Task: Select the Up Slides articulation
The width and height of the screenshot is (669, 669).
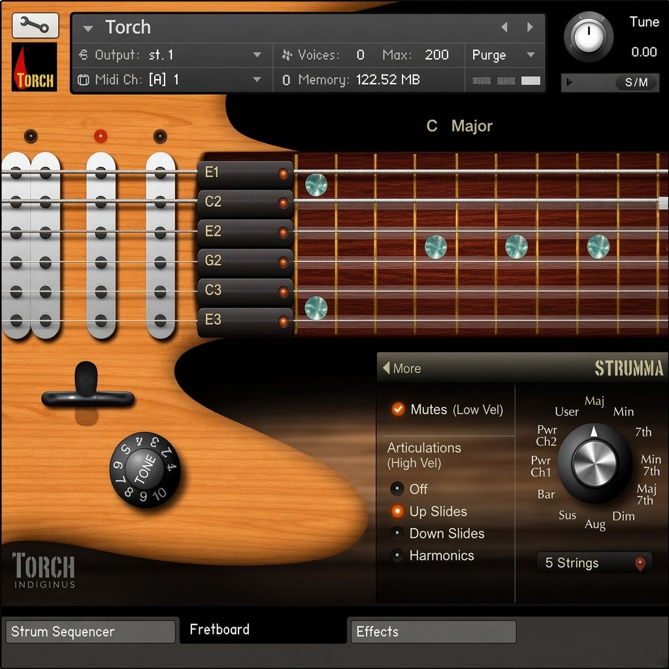Action: tap(397, 511)
